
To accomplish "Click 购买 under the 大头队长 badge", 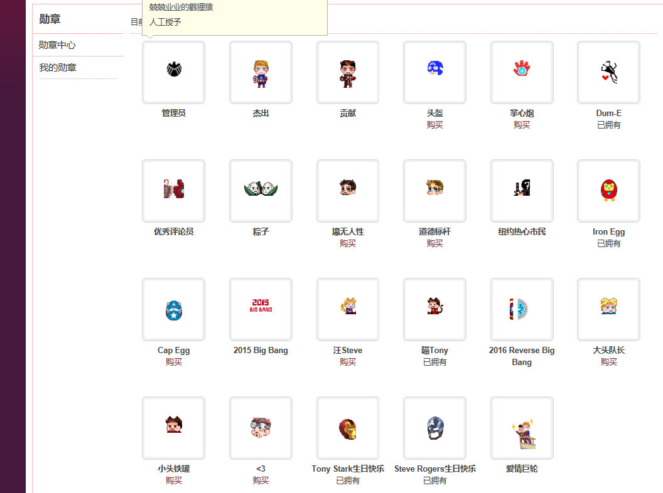I will [x=608, y=362].
